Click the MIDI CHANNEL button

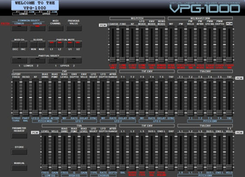56,28
